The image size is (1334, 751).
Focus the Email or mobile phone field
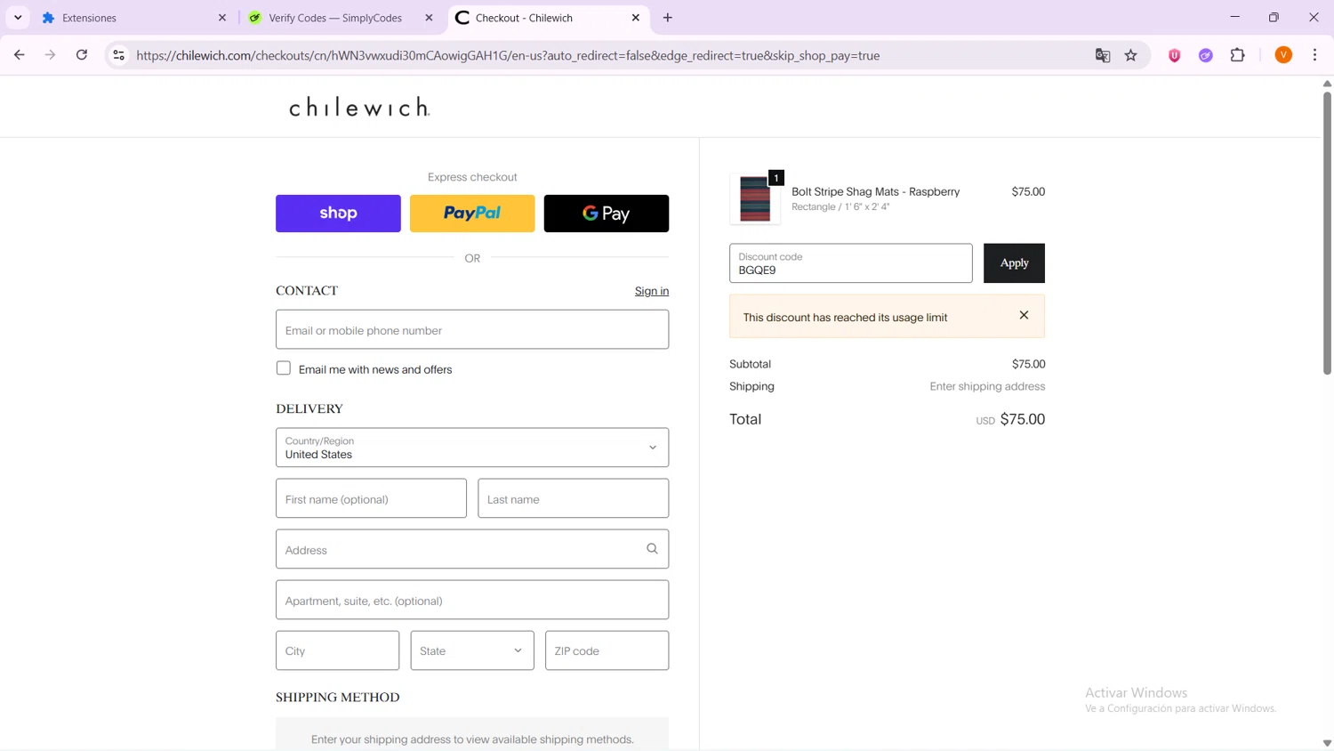(x=472, y=329)
